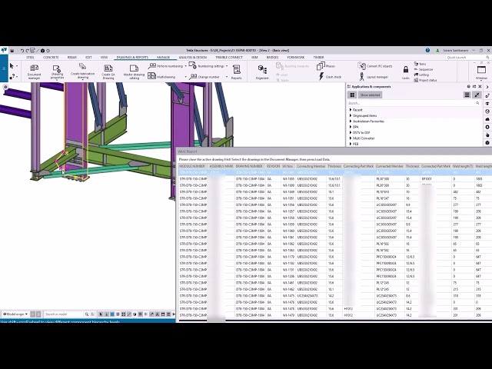
Task: Toggle Show selected in Applications & components
Action: click(370, 95)
